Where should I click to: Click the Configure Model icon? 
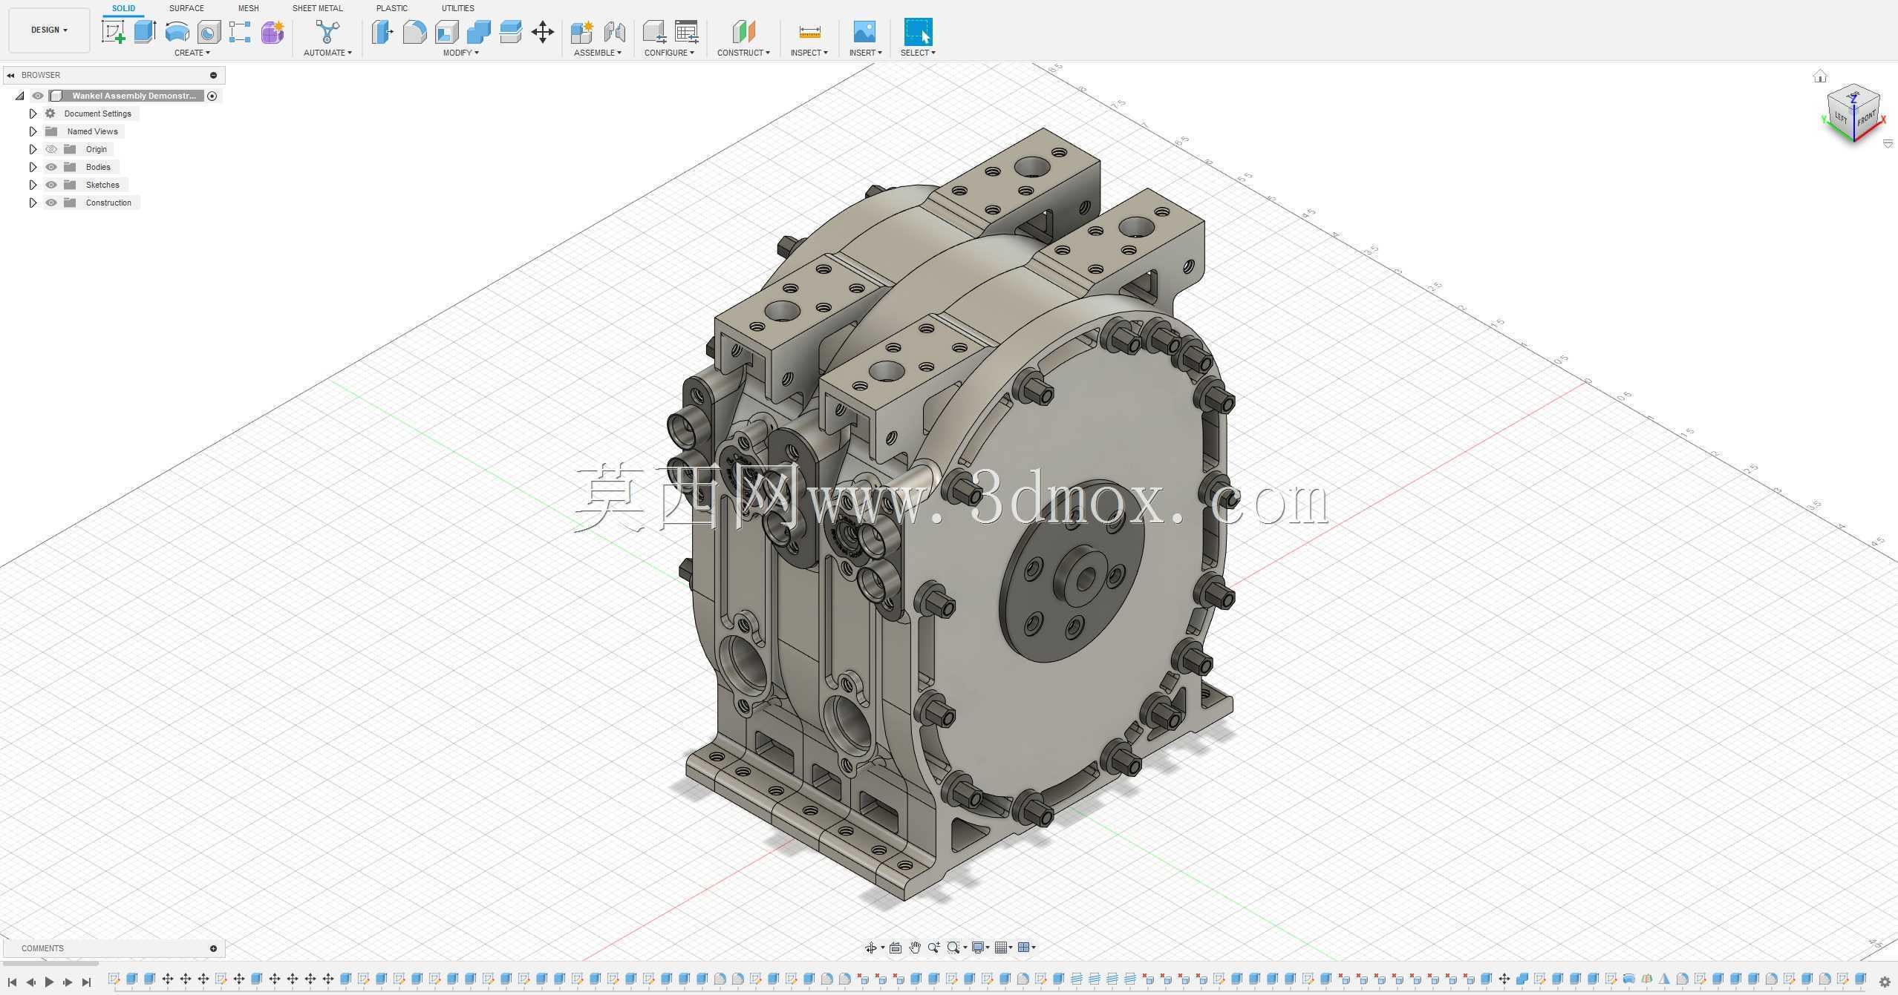[653, 32]
